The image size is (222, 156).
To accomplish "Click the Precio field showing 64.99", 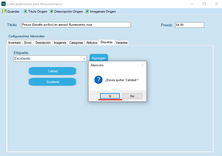I will (x=190, y=25).
